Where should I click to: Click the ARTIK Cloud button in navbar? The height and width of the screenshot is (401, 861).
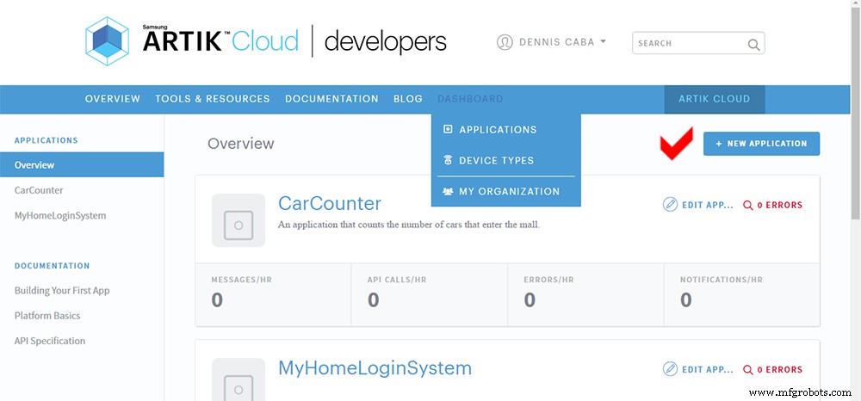(714, 99)
